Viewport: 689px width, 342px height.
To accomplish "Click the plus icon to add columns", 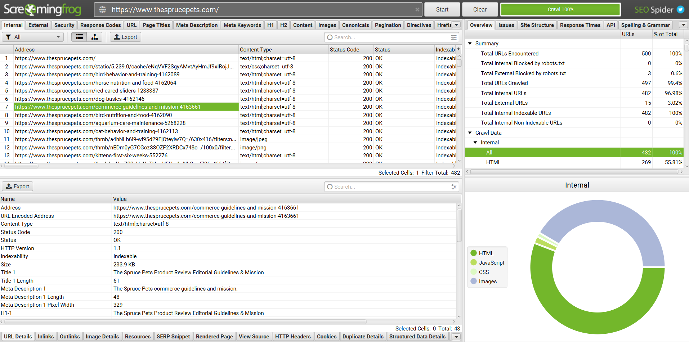I will point(458,49).
